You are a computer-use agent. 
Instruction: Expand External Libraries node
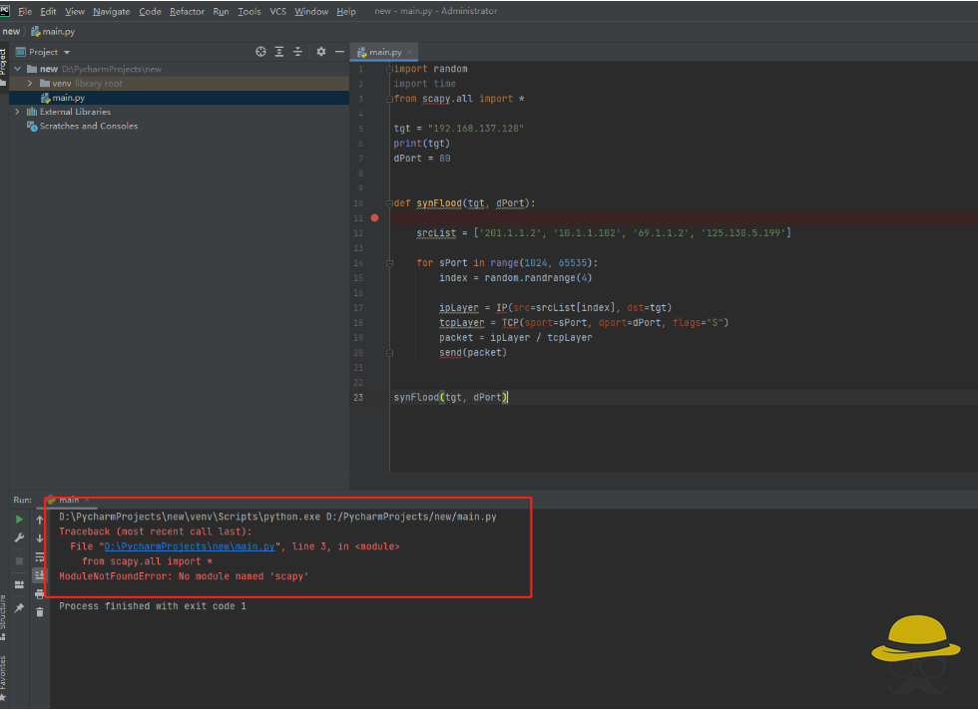pyautogui.click(x=18, y=112)
